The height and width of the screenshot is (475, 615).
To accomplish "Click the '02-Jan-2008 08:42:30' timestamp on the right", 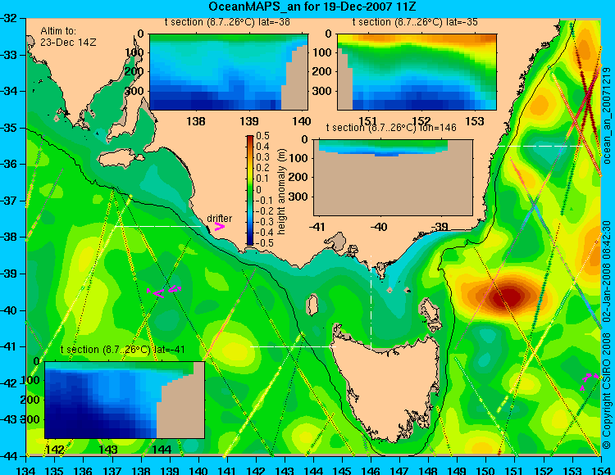I will point(607,271).
